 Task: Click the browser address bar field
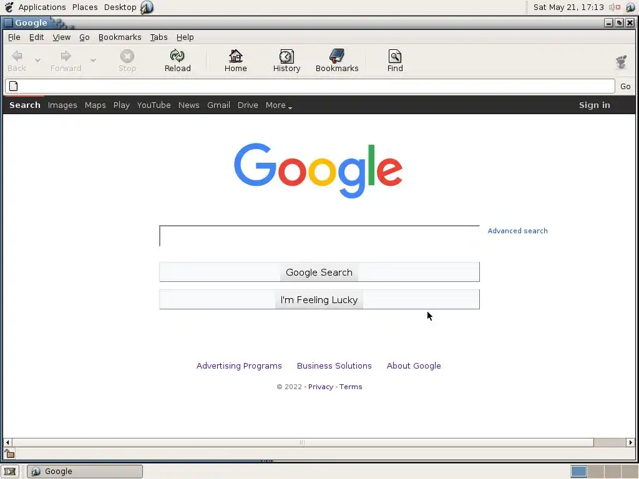[x=310, y=86]
